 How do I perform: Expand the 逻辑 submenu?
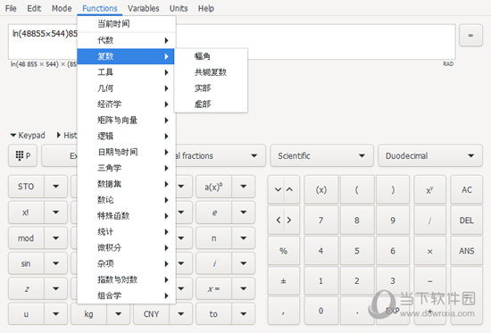tap(126, 136)
